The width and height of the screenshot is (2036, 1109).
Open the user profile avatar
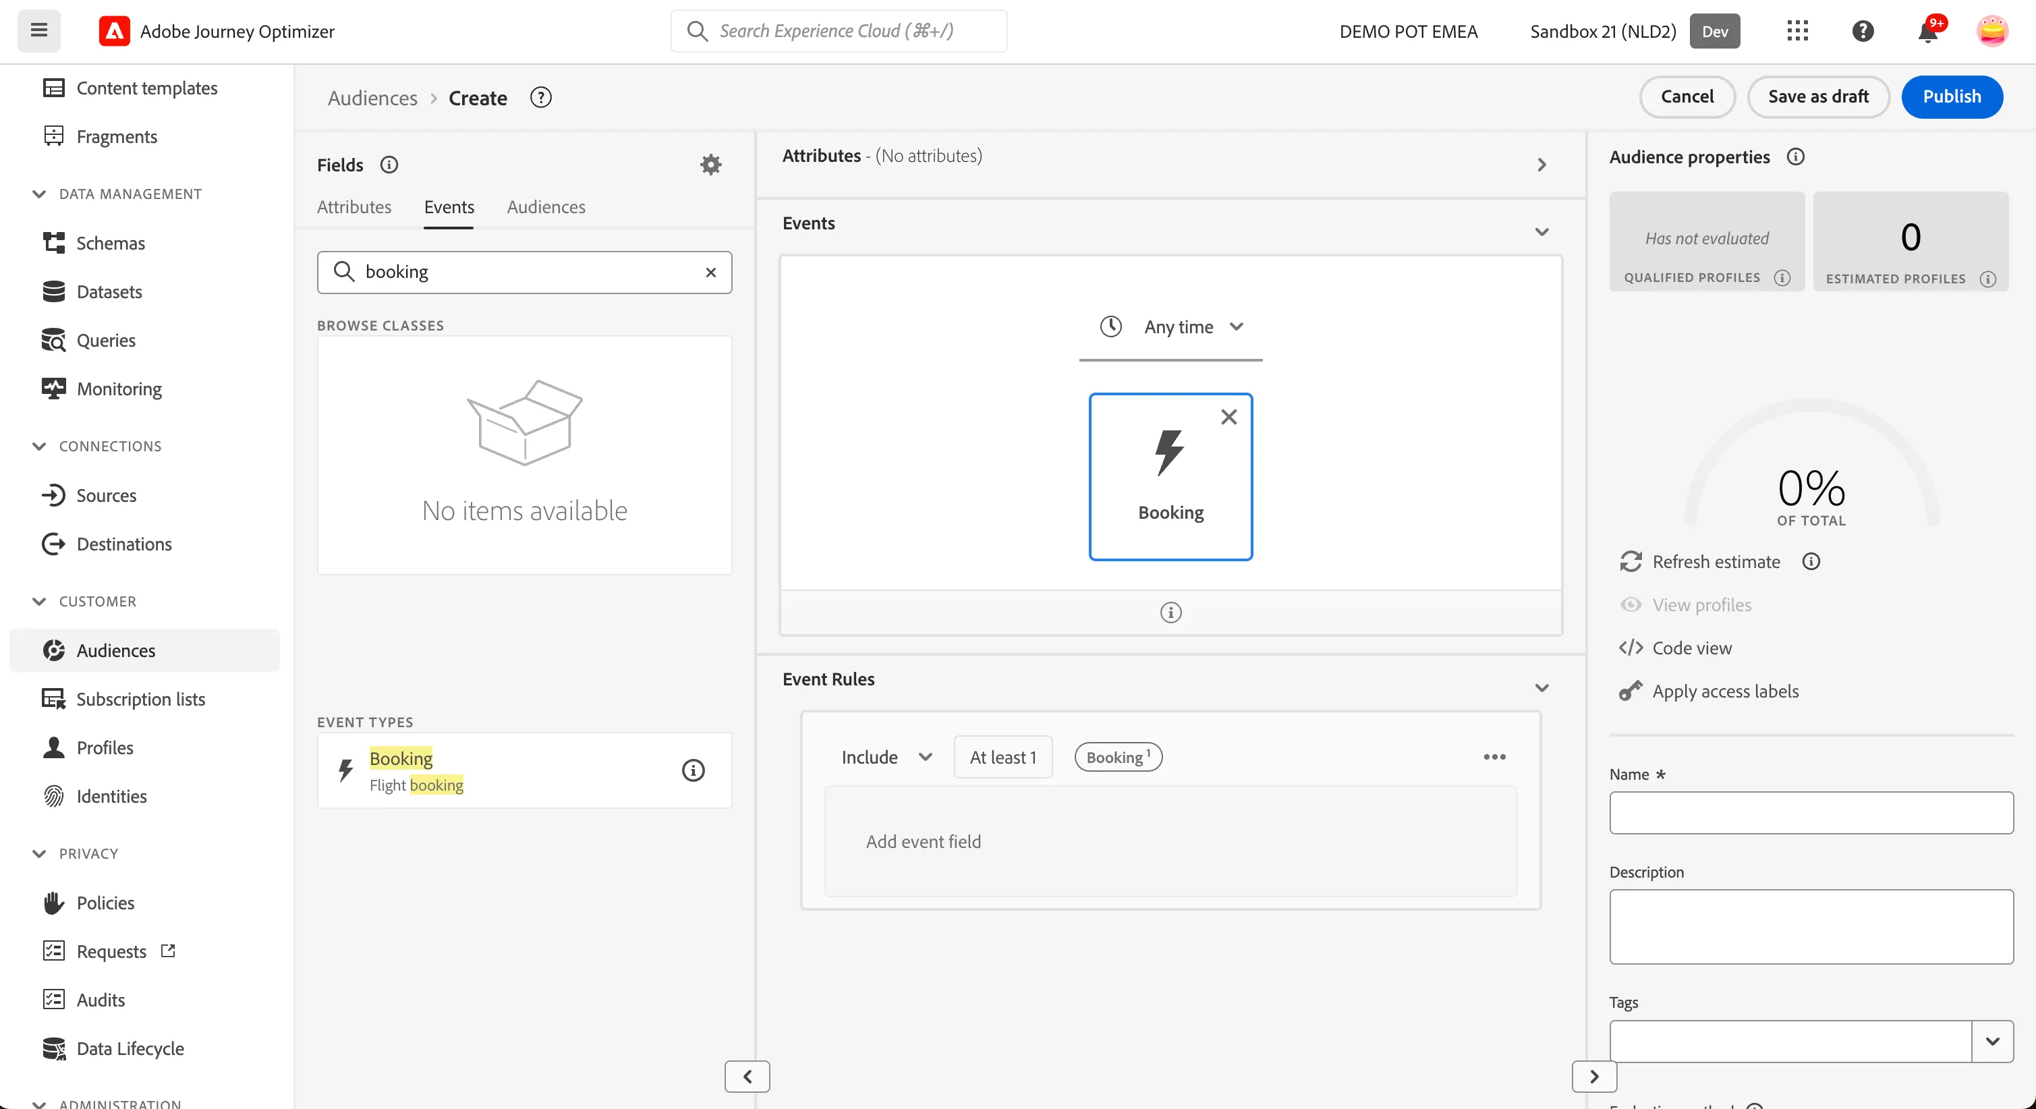click(x=1991, y=31)
